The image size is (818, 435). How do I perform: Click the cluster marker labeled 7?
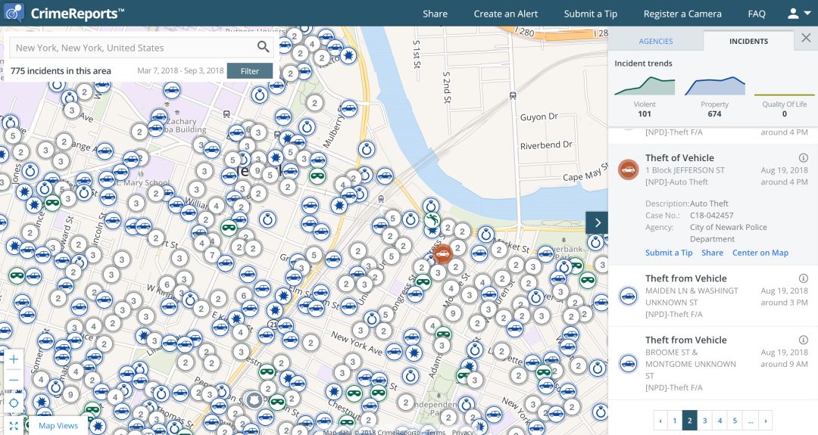point(212,255)
